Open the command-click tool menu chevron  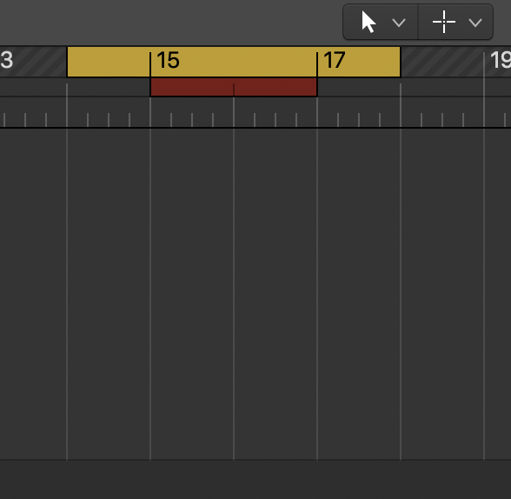click(475, 23)
